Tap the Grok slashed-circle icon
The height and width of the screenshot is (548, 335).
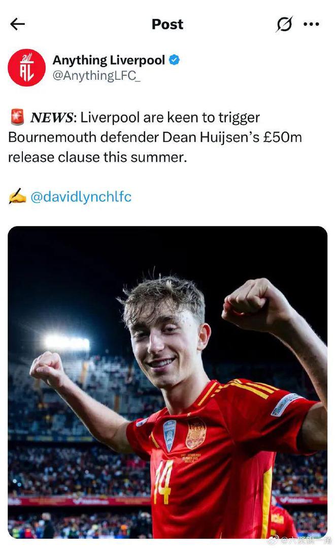click(x=284, y=24)
